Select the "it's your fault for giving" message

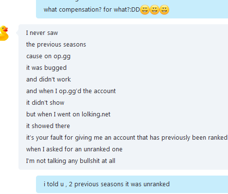coord(127,138)
